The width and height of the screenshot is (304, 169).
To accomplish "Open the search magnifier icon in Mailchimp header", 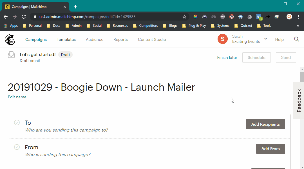I will click(296, 39).
